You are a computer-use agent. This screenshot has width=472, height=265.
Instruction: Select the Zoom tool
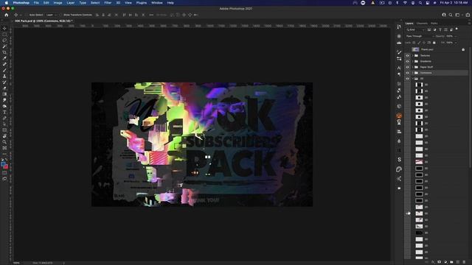coord(4,142)
